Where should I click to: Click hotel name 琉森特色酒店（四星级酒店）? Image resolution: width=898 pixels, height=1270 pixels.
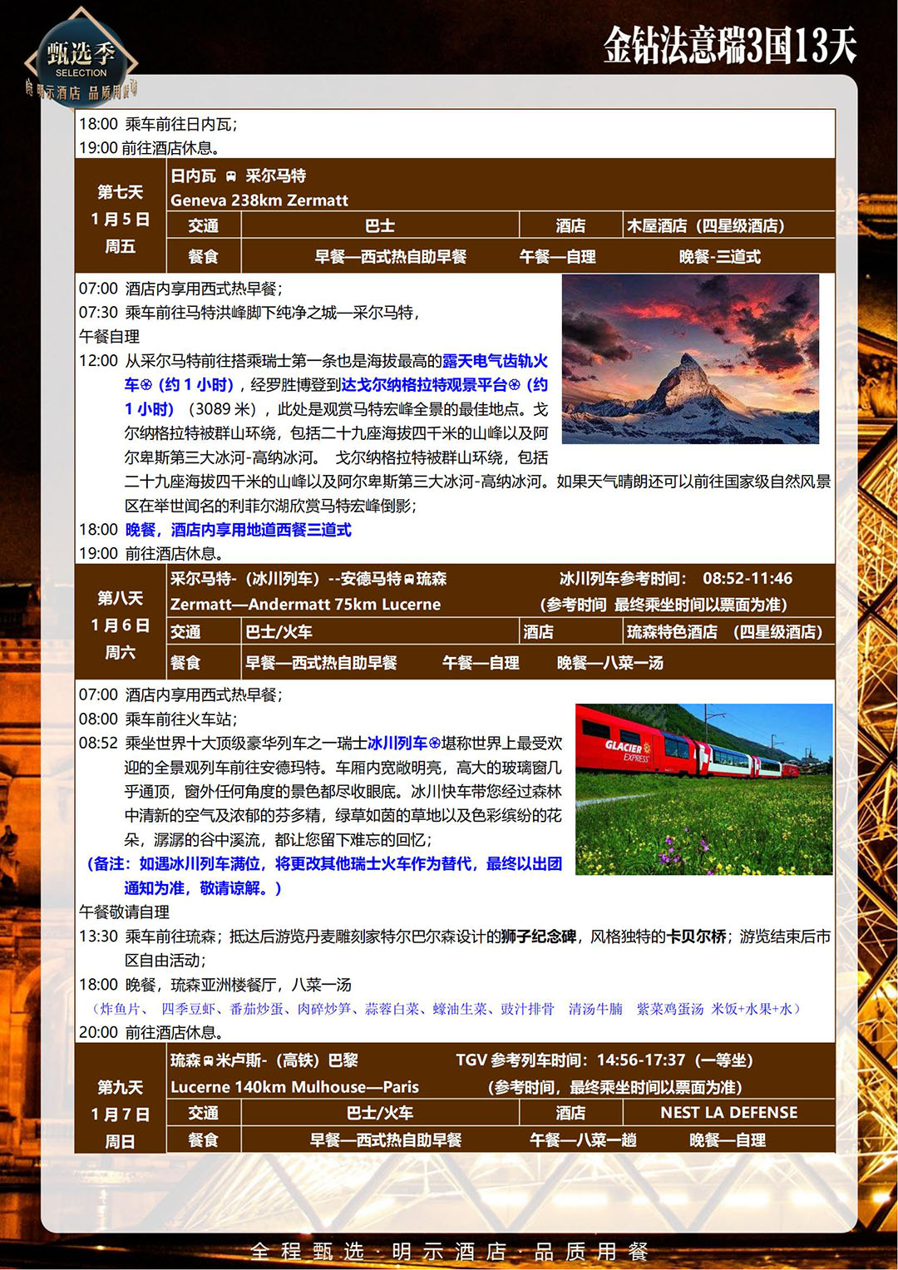pyautogui.click(x=724, y=632)
